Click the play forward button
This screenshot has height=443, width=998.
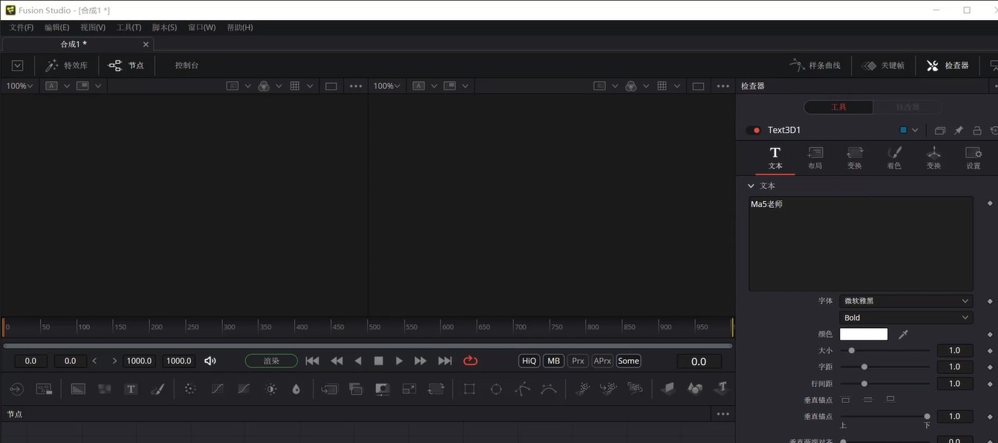pyautogui.click(x=399, y=361)
